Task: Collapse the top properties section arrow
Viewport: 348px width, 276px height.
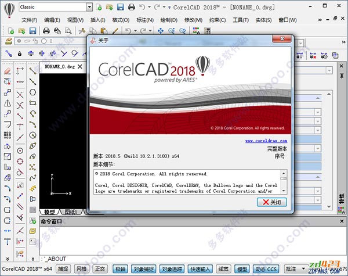Action: coord(318,98)
